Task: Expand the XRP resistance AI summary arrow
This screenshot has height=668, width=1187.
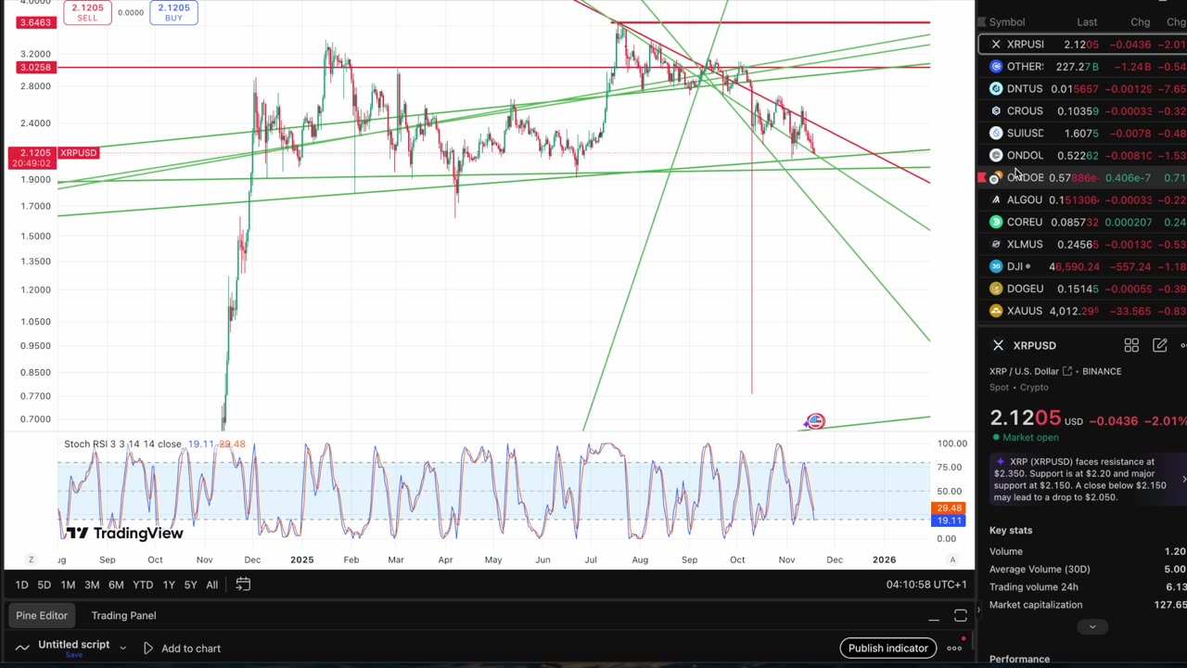Action: pyautogui.click(x=1183, y=480)
